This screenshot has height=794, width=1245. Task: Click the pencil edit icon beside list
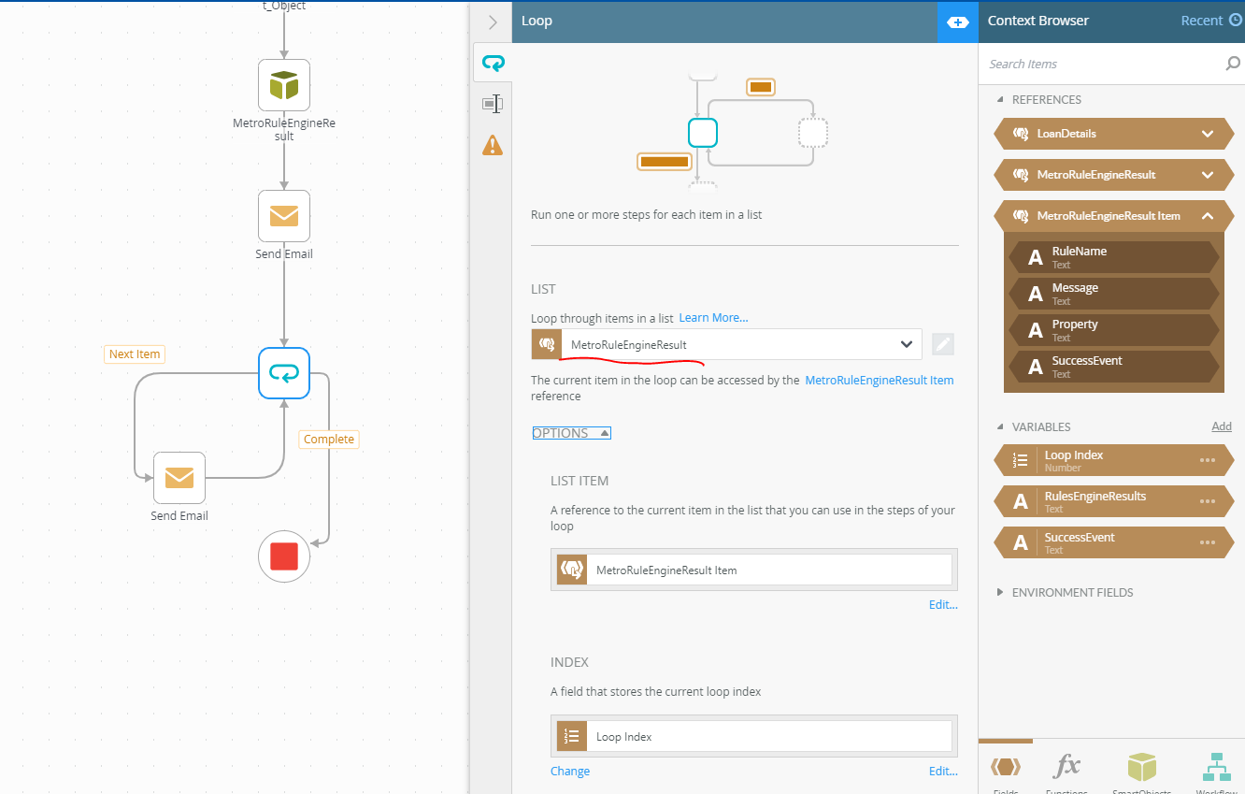point(943,344)
